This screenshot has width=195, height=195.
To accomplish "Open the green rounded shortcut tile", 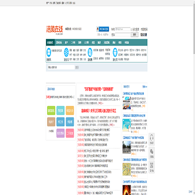I will coord(51,110).
